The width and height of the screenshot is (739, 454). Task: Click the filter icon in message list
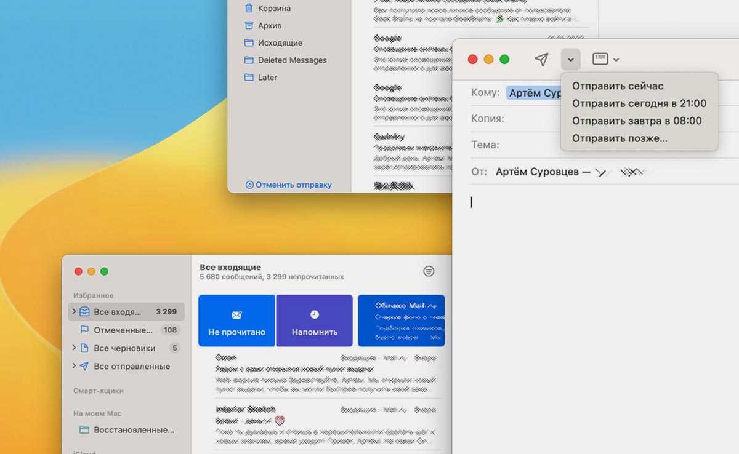point(429,271)
